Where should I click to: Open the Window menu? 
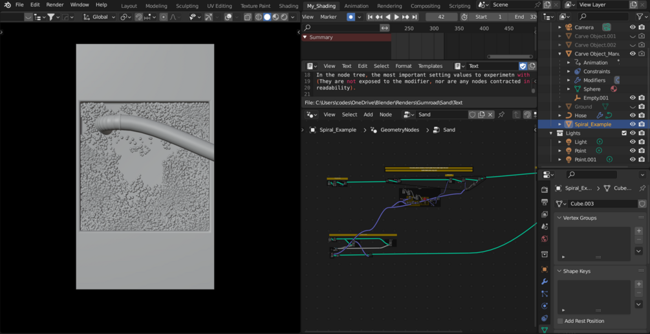pos(80,5)
